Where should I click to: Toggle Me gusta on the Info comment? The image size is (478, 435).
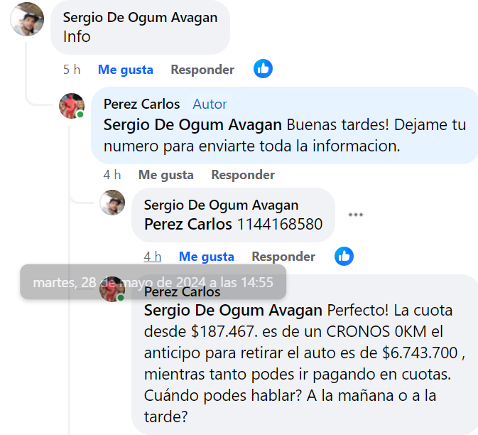click(125, 70)
